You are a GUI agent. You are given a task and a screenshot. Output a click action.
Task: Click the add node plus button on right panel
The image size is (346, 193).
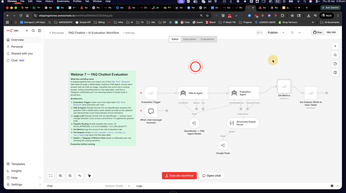tap(335, 46)
